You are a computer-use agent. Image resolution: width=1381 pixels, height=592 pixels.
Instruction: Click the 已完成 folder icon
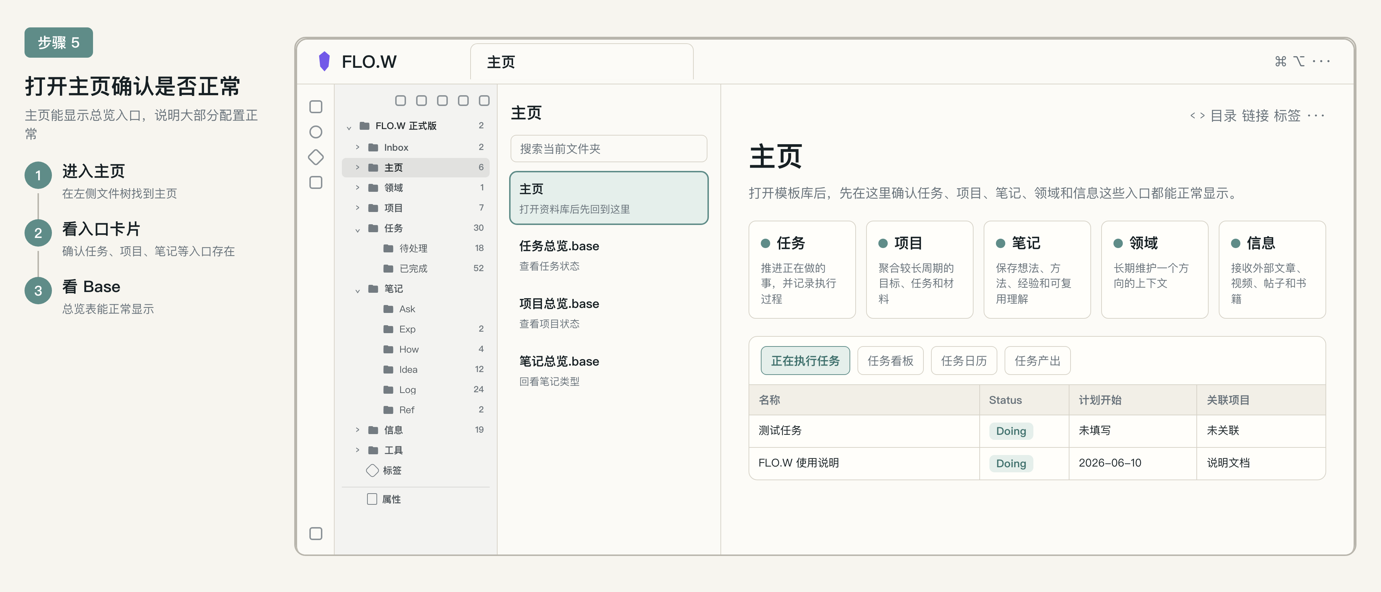click(x=388, y=268)
